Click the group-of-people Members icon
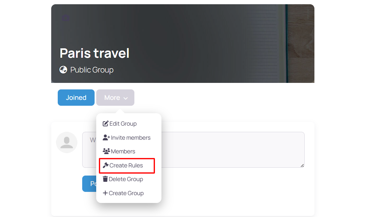Viewport: 379px width, 217px height. 106,151
